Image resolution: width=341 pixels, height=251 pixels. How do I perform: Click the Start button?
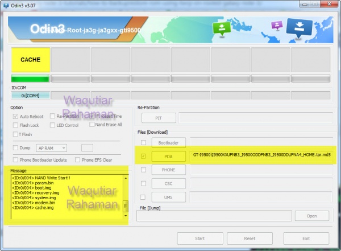pyautogui.click(x=200, y=238)
